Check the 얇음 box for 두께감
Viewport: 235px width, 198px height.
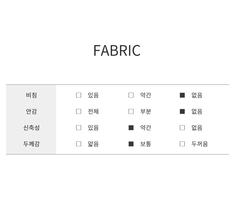pos(79,144)
